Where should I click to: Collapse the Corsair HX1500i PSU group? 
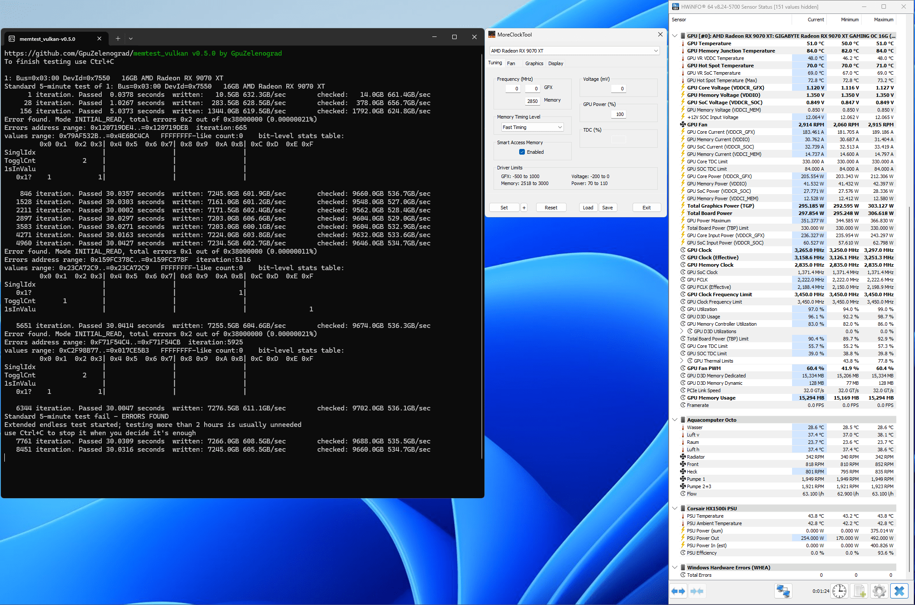click(x=675, y=509)
